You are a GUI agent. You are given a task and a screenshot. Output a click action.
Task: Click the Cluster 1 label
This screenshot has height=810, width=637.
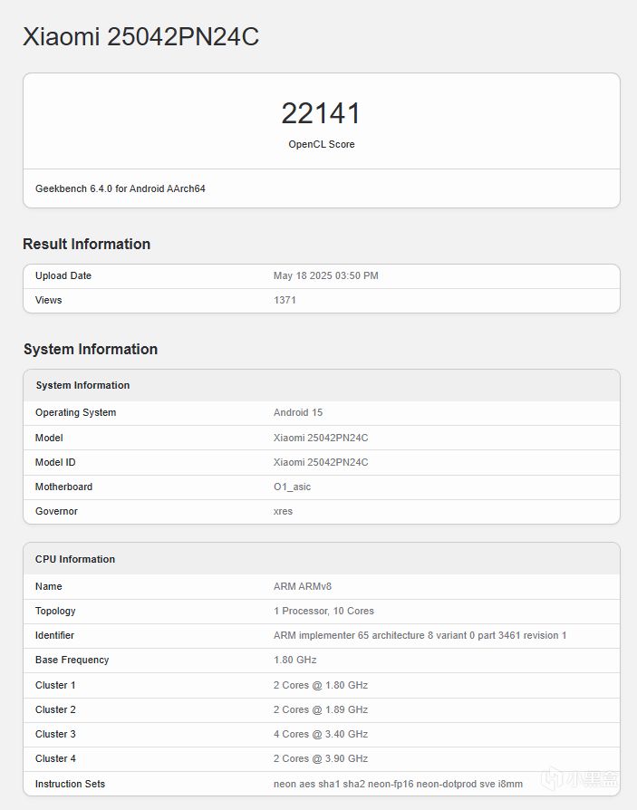pyautogui.click(x=55, y=686)
